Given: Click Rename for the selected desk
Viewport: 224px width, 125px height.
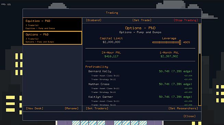Looking at the screenshot, I should pyautogui.click(x=72, y=108).
